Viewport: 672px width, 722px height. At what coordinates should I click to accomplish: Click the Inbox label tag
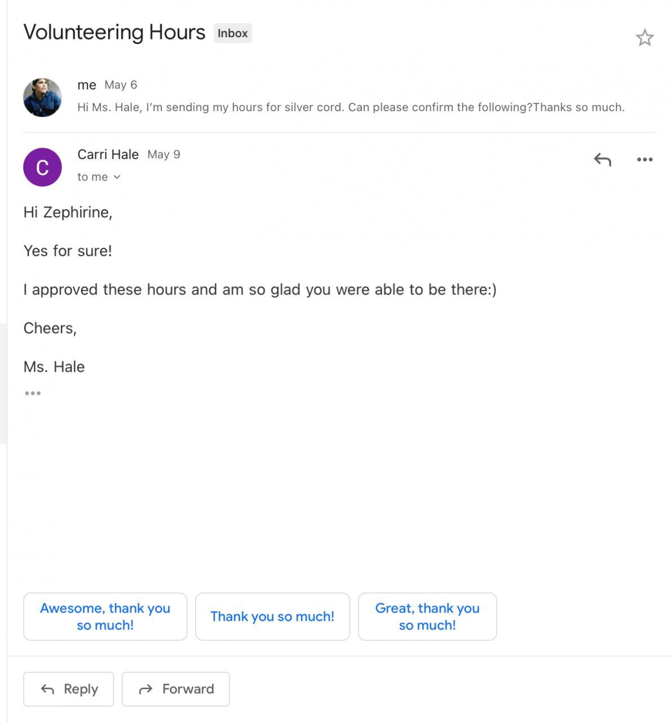232,33
